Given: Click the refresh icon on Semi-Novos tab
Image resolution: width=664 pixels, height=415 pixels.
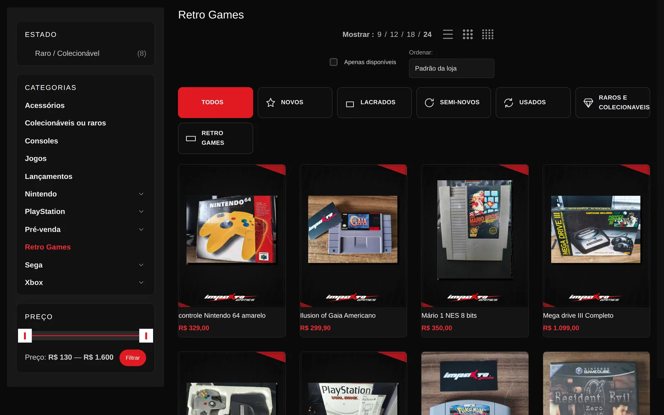Looking at the screenshot, I should (430, 103).
